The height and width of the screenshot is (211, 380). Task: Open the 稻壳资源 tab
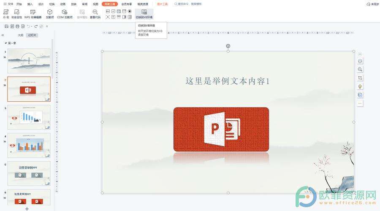point(143,4)
